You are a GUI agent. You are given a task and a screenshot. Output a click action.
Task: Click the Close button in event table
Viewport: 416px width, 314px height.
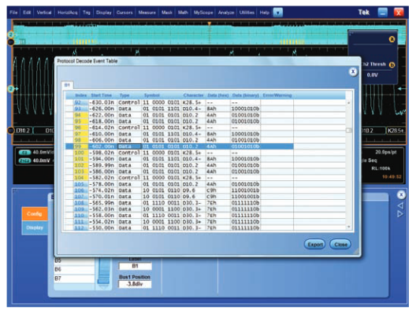point(340,244)
